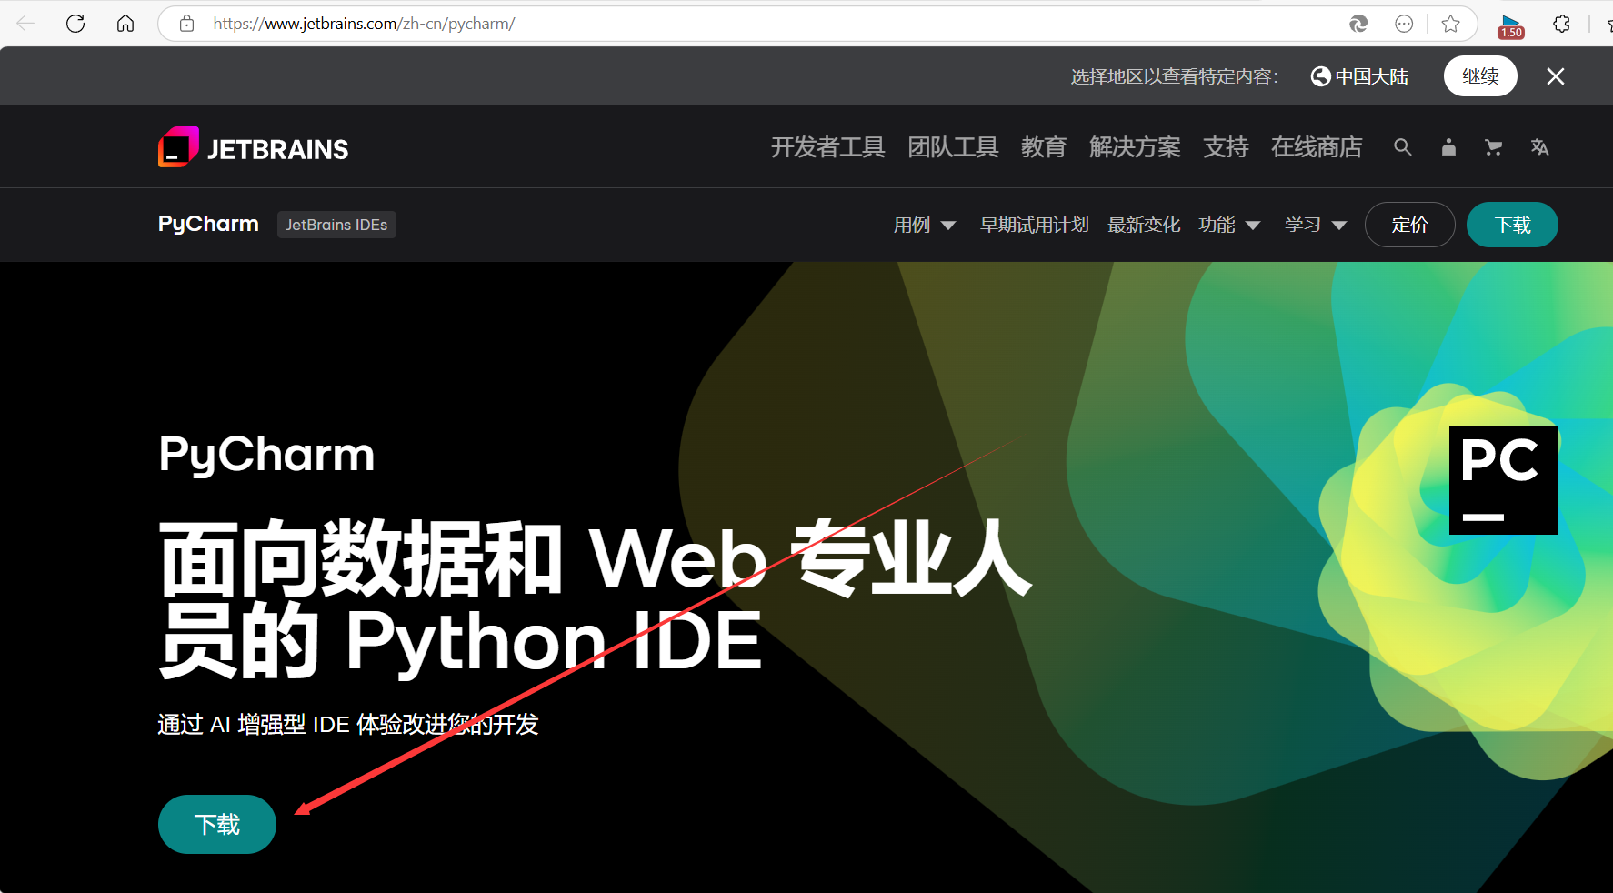The image size is (1613, 893).
Task: Click the Edge Copilot swirl icon in address bar
Action: (1358, 24)
